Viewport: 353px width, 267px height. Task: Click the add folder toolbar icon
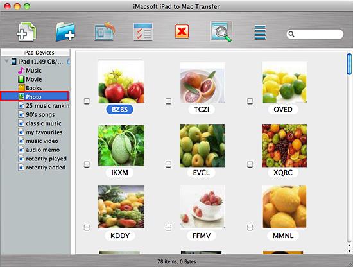tap(65, 31)
